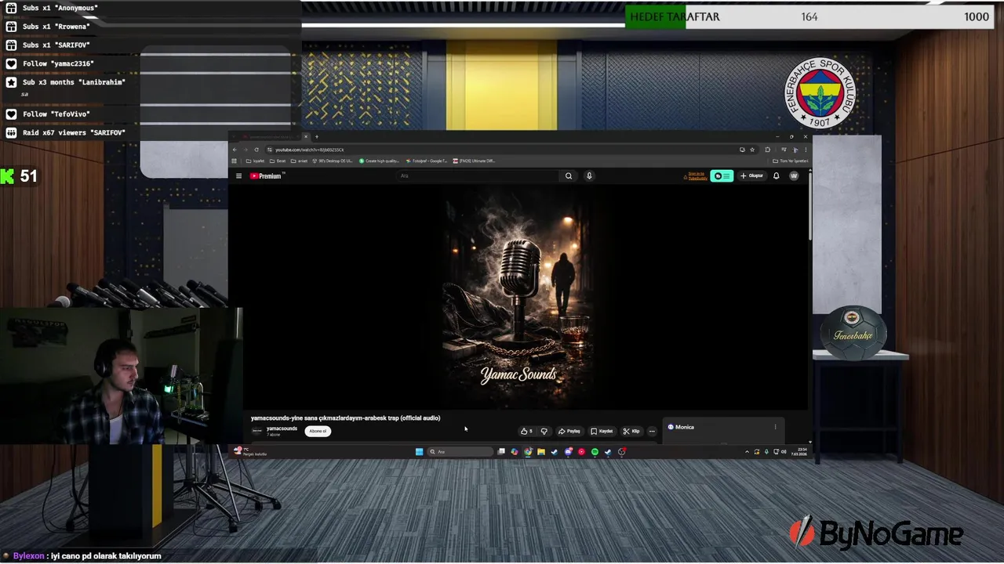Open the anket bookmark folder
Viewport: 1004px width, 564px height.
(x=299, y=161)
